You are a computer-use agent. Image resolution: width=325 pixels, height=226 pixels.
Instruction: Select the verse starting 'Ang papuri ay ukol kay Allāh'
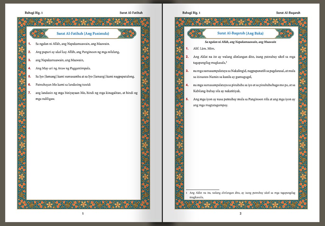coord(78,52)
